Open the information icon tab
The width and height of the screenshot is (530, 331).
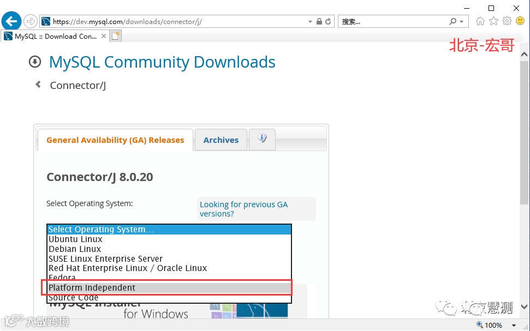point(263,139)
